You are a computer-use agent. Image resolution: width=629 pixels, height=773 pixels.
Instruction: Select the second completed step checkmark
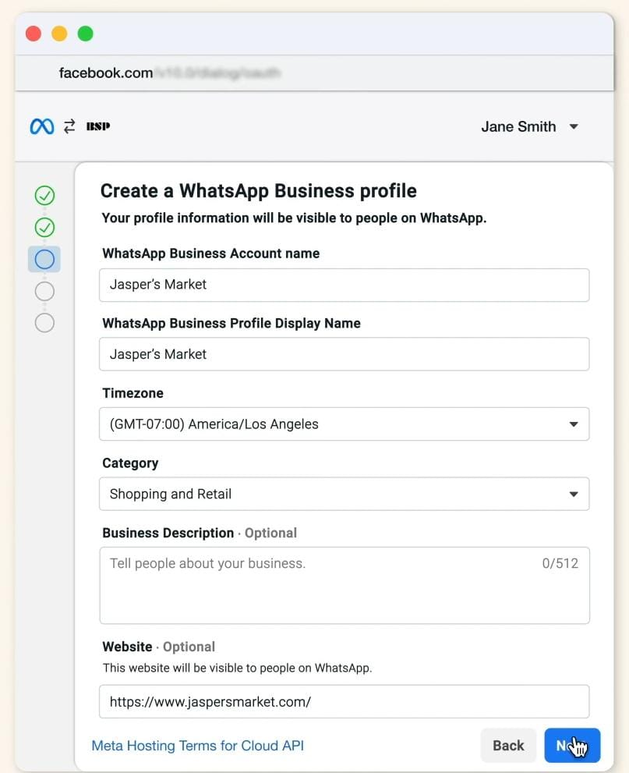coord(45,227)
